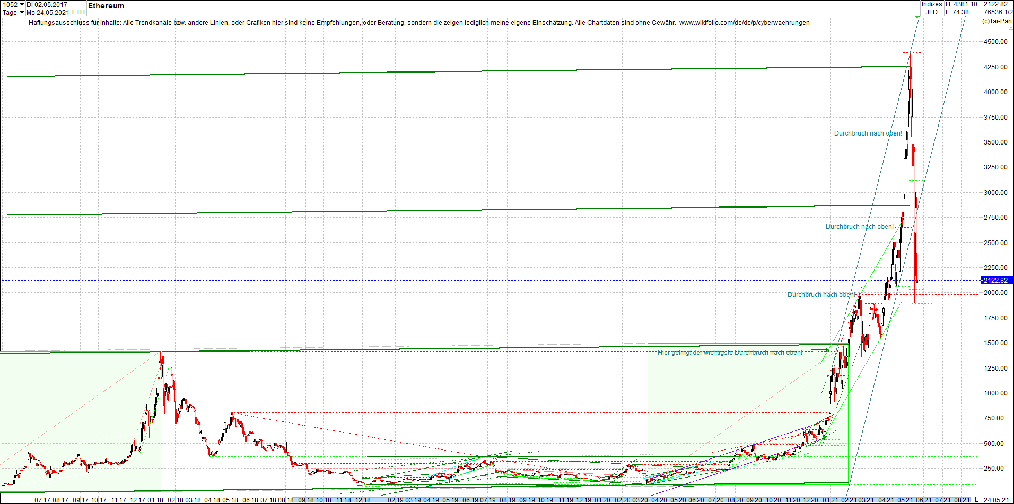Click the 12 18 time axis label
This screenshot has width=1014, height=504.
(363, 500)
